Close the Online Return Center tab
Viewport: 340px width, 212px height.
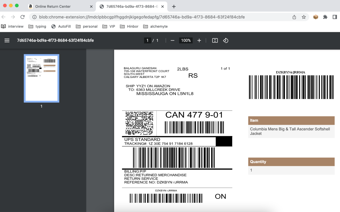click(91, 6)
